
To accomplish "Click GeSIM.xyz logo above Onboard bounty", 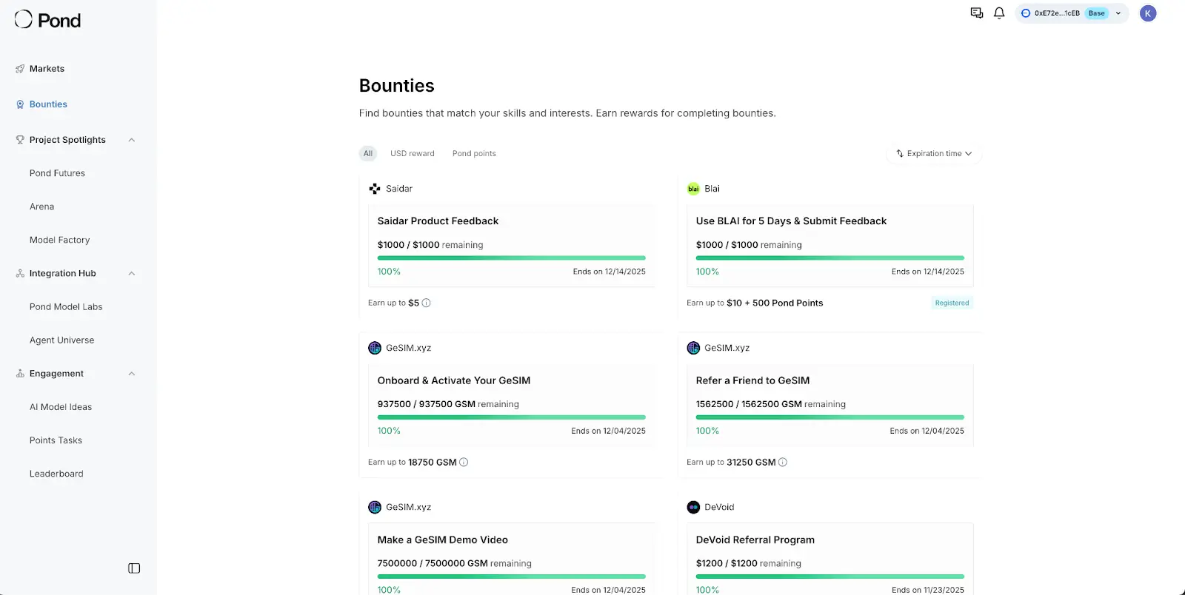I will coord(375,348).
